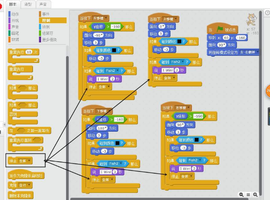This screenshot has width=270, height=200.
Task: Expand the 左-右翻转 rotation style dropdown
Action: point(257,52)
